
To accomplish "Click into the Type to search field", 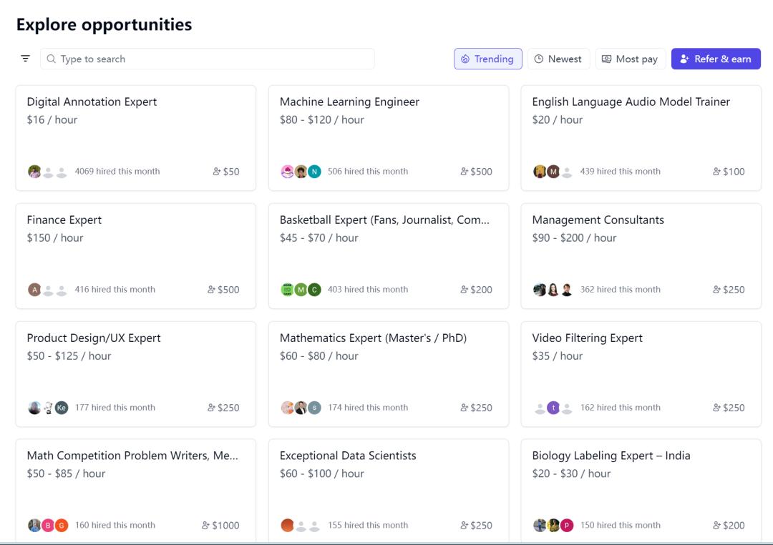I will (x=215, y=59).
